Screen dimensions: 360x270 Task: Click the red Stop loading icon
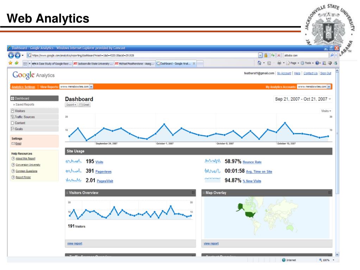tap(279, 55)
